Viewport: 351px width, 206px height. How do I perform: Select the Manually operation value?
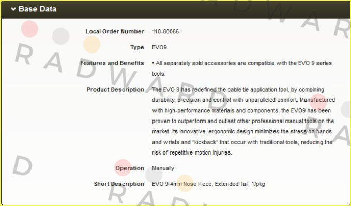(163, 168)
